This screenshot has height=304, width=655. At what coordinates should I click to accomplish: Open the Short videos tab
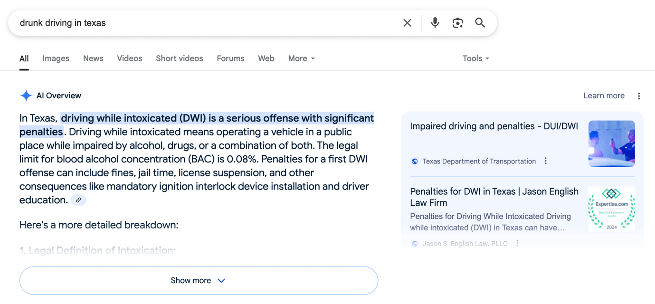point(180,58)
